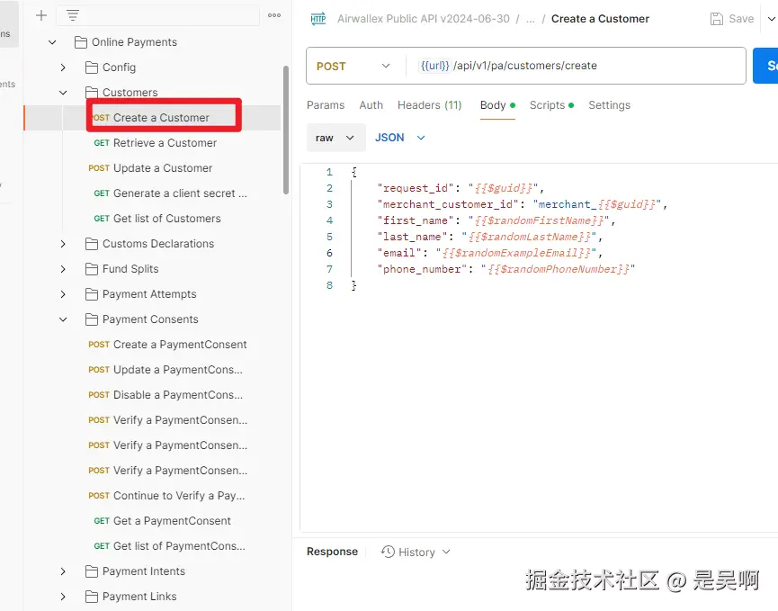The height and width of the screenshot is (611, 778).
Task: Click the Create a Customer breadcrumb title
Action: point(600,19)
